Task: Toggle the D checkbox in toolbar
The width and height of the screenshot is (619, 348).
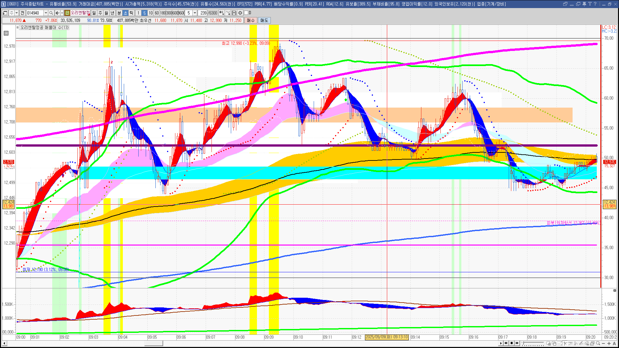Action: 246,13
